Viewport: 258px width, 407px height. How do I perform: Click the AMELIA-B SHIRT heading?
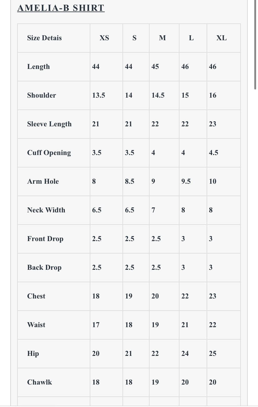(61, 8)
